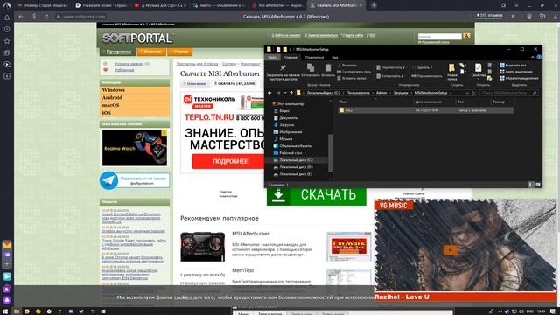
Task: Collapse the Explorer ribbon with chevron
Action: (x=532, y=57)
